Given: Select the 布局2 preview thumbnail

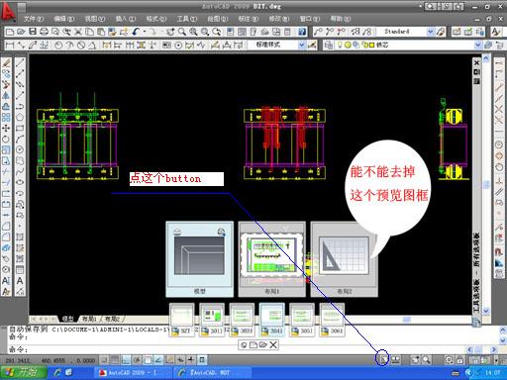Looking at the screenshot, I should 345,259.
